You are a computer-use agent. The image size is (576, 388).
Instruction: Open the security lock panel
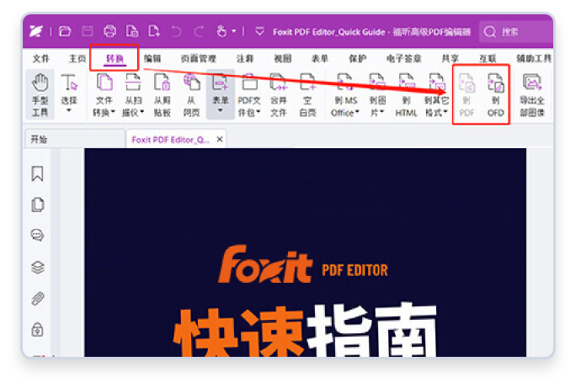pos(37,329)
